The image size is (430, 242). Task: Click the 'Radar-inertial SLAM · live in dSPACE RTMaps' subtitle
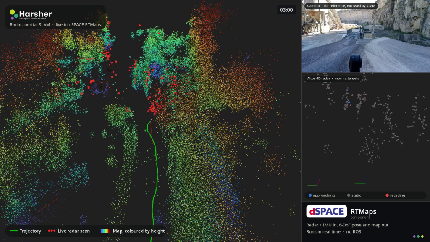point(55,25)
